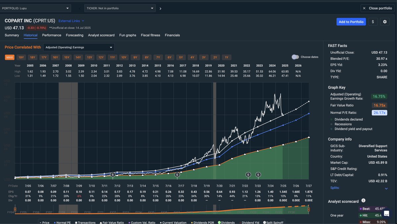Click the 2025 year column header

pos(285,65)
